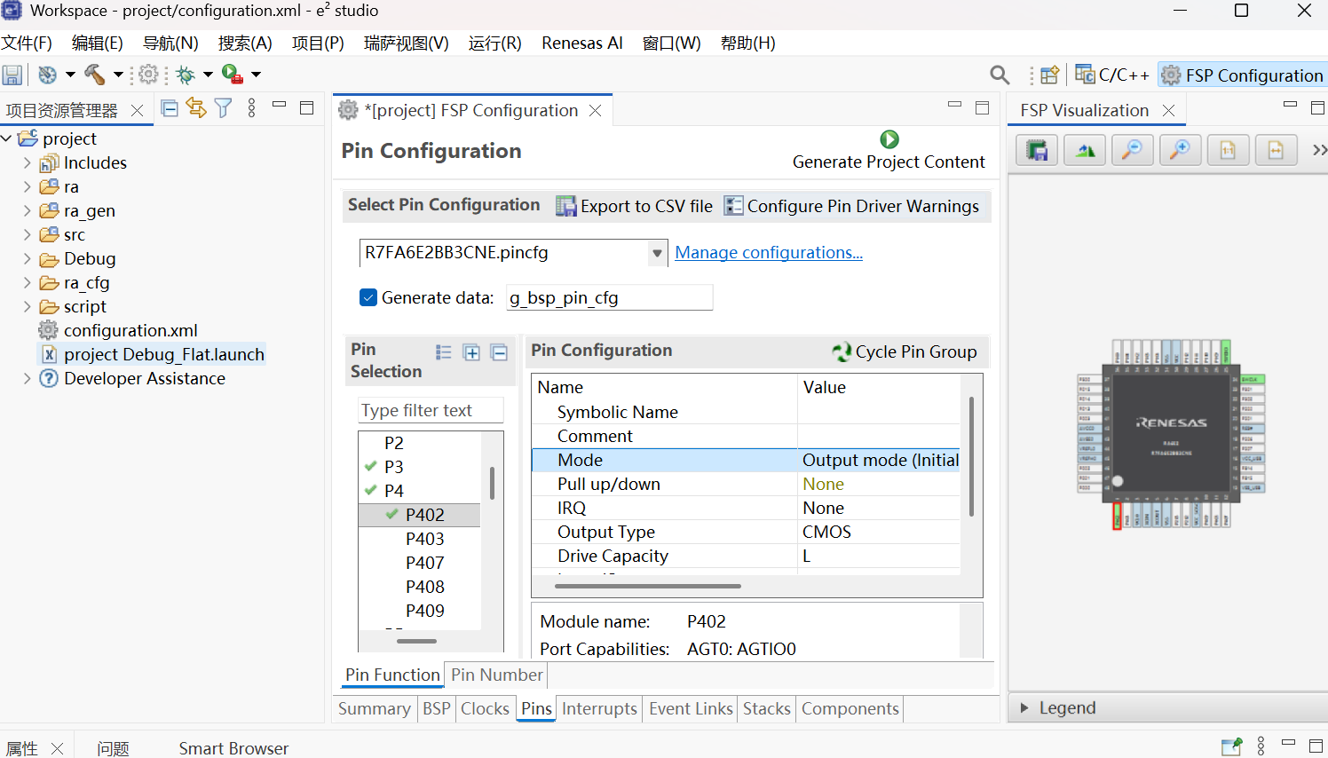Viewport: 1328px width, 758px height.
Task: Expand the Includes folder
Action: 27,162
